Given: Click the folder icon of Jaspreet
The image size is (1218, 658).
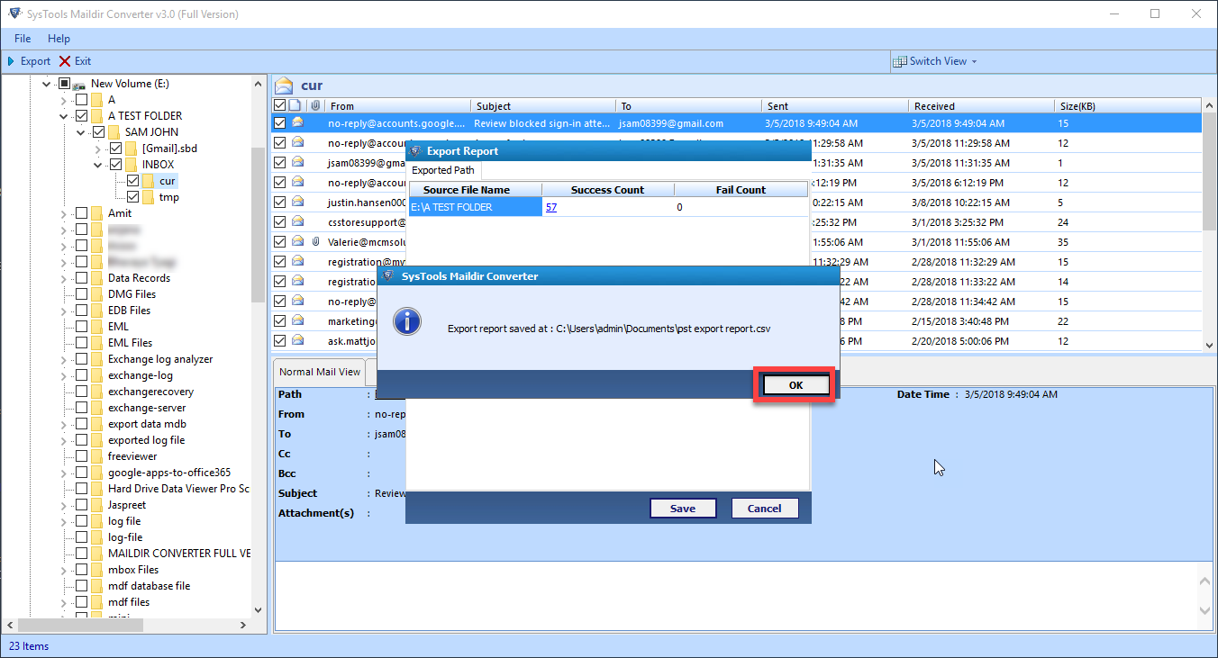Looking at the screenshot, I should (x=97, y=505).
